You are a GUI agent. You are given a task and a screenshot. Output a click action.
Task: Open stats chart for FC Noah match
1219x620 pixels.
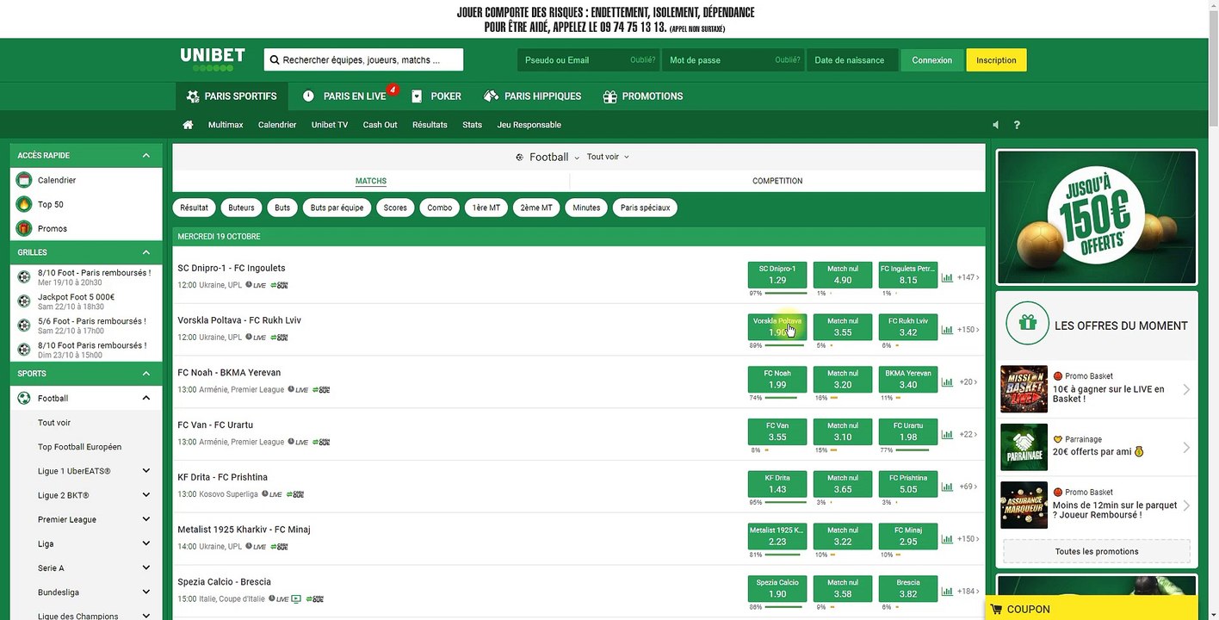click(x=947, y=382)
